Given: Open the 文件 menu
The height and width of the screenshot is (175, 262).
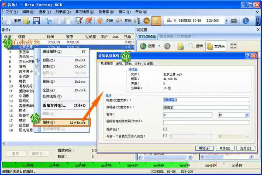Looking at the screenshot, I should tap(12, 12).
